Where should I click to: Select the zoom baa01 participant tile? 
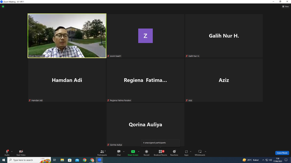(x=145, y=36)
